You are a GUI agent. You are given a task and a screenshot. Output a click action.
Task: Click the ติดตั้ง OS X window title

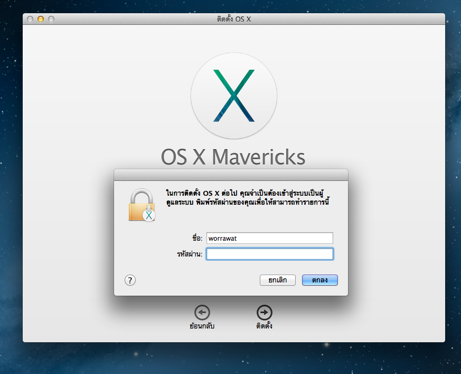pyautogui.click(x=234, y=19)
